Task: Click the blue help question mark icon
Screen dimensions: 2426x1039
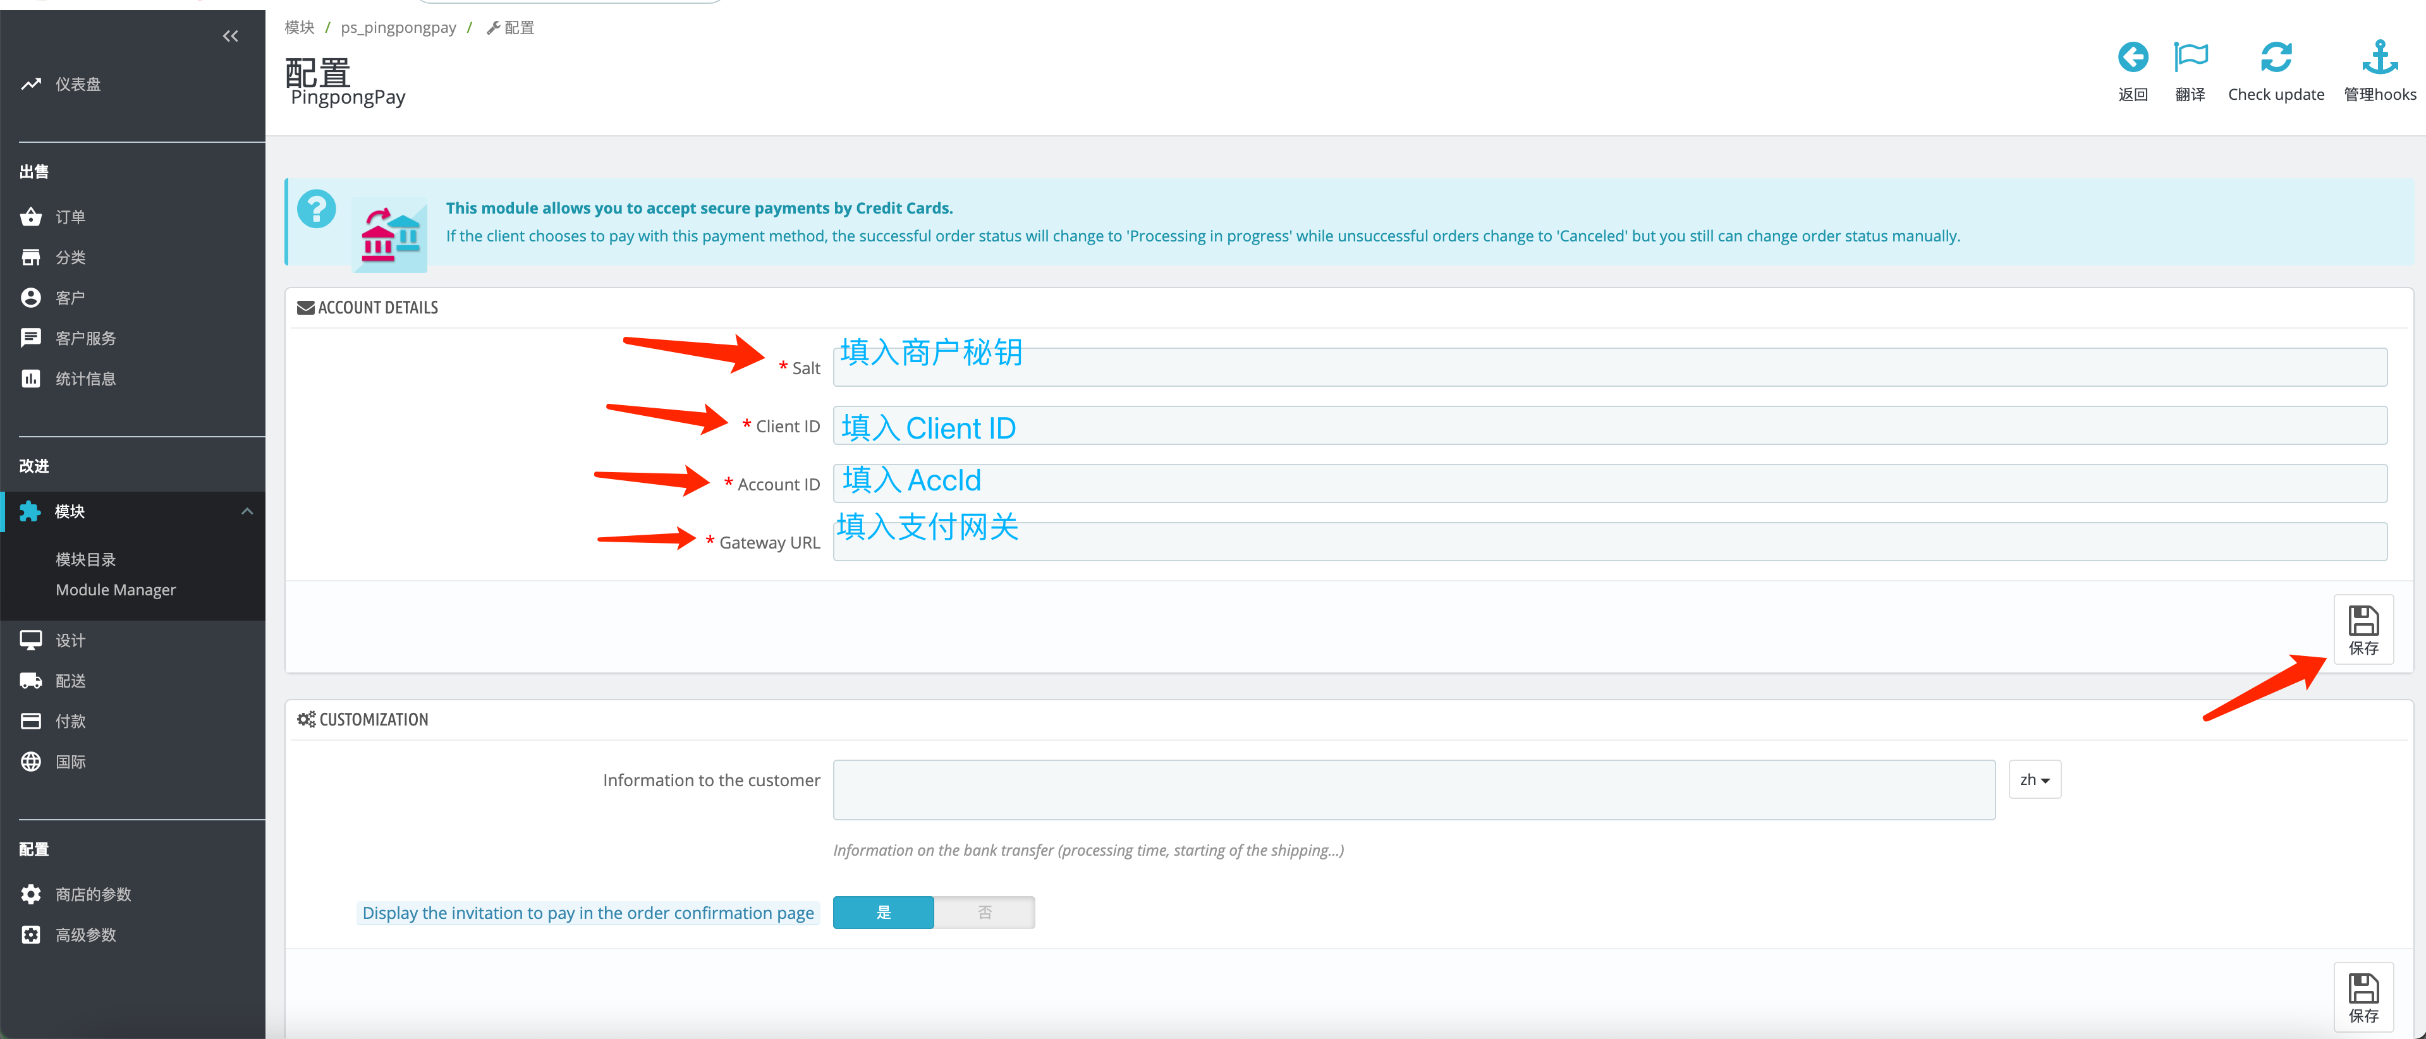Action: pyautogui.click(x=317, y=209)
